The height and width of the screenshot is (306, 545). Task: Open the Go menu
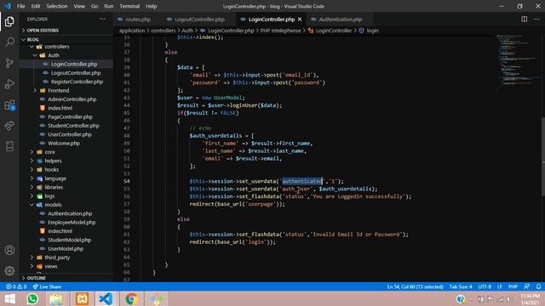click(x=95, y=6)
